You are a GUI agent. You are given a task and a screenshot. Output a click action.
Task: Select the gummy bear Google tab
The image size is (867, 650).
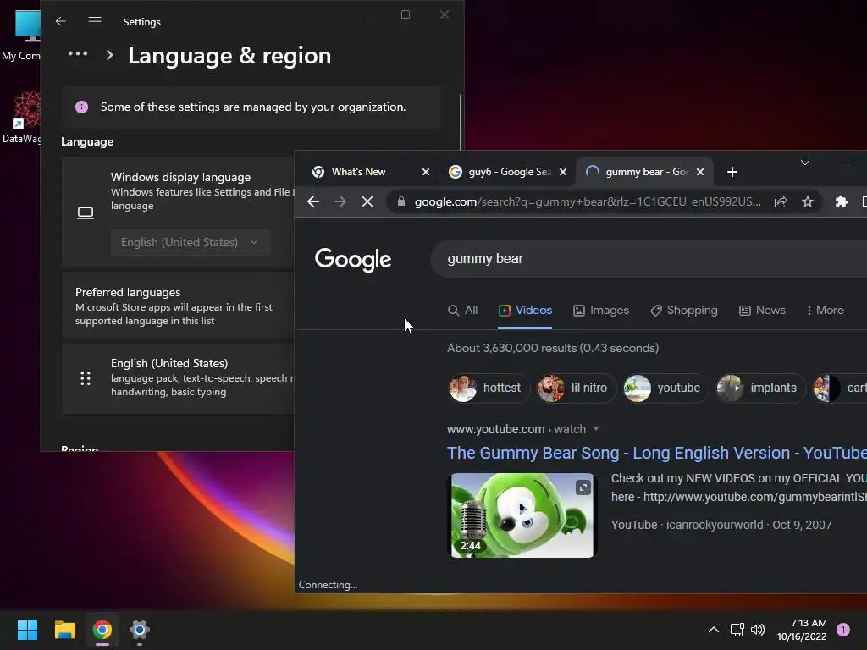click(x=645, y=172)
